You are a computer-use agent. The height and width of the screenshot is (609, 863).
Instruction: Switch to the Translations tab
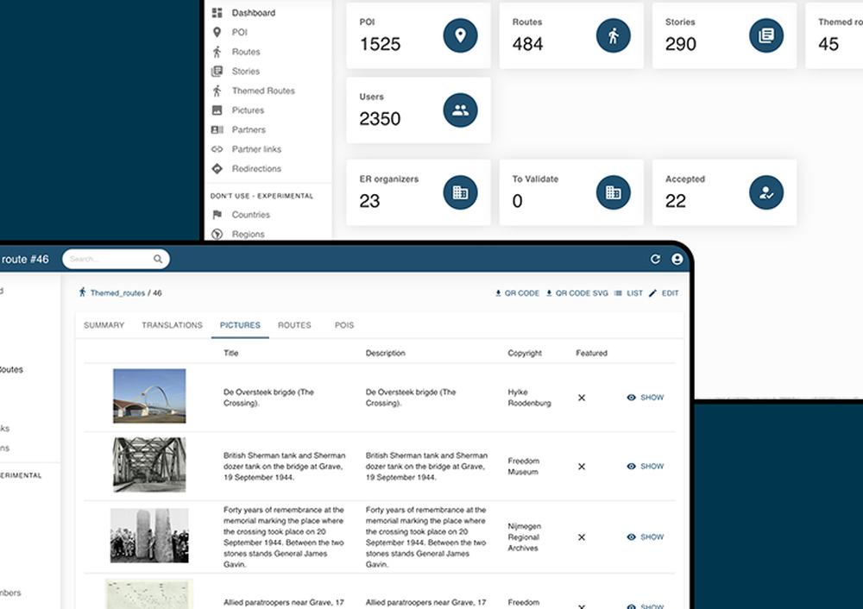[x=172, y=325]
